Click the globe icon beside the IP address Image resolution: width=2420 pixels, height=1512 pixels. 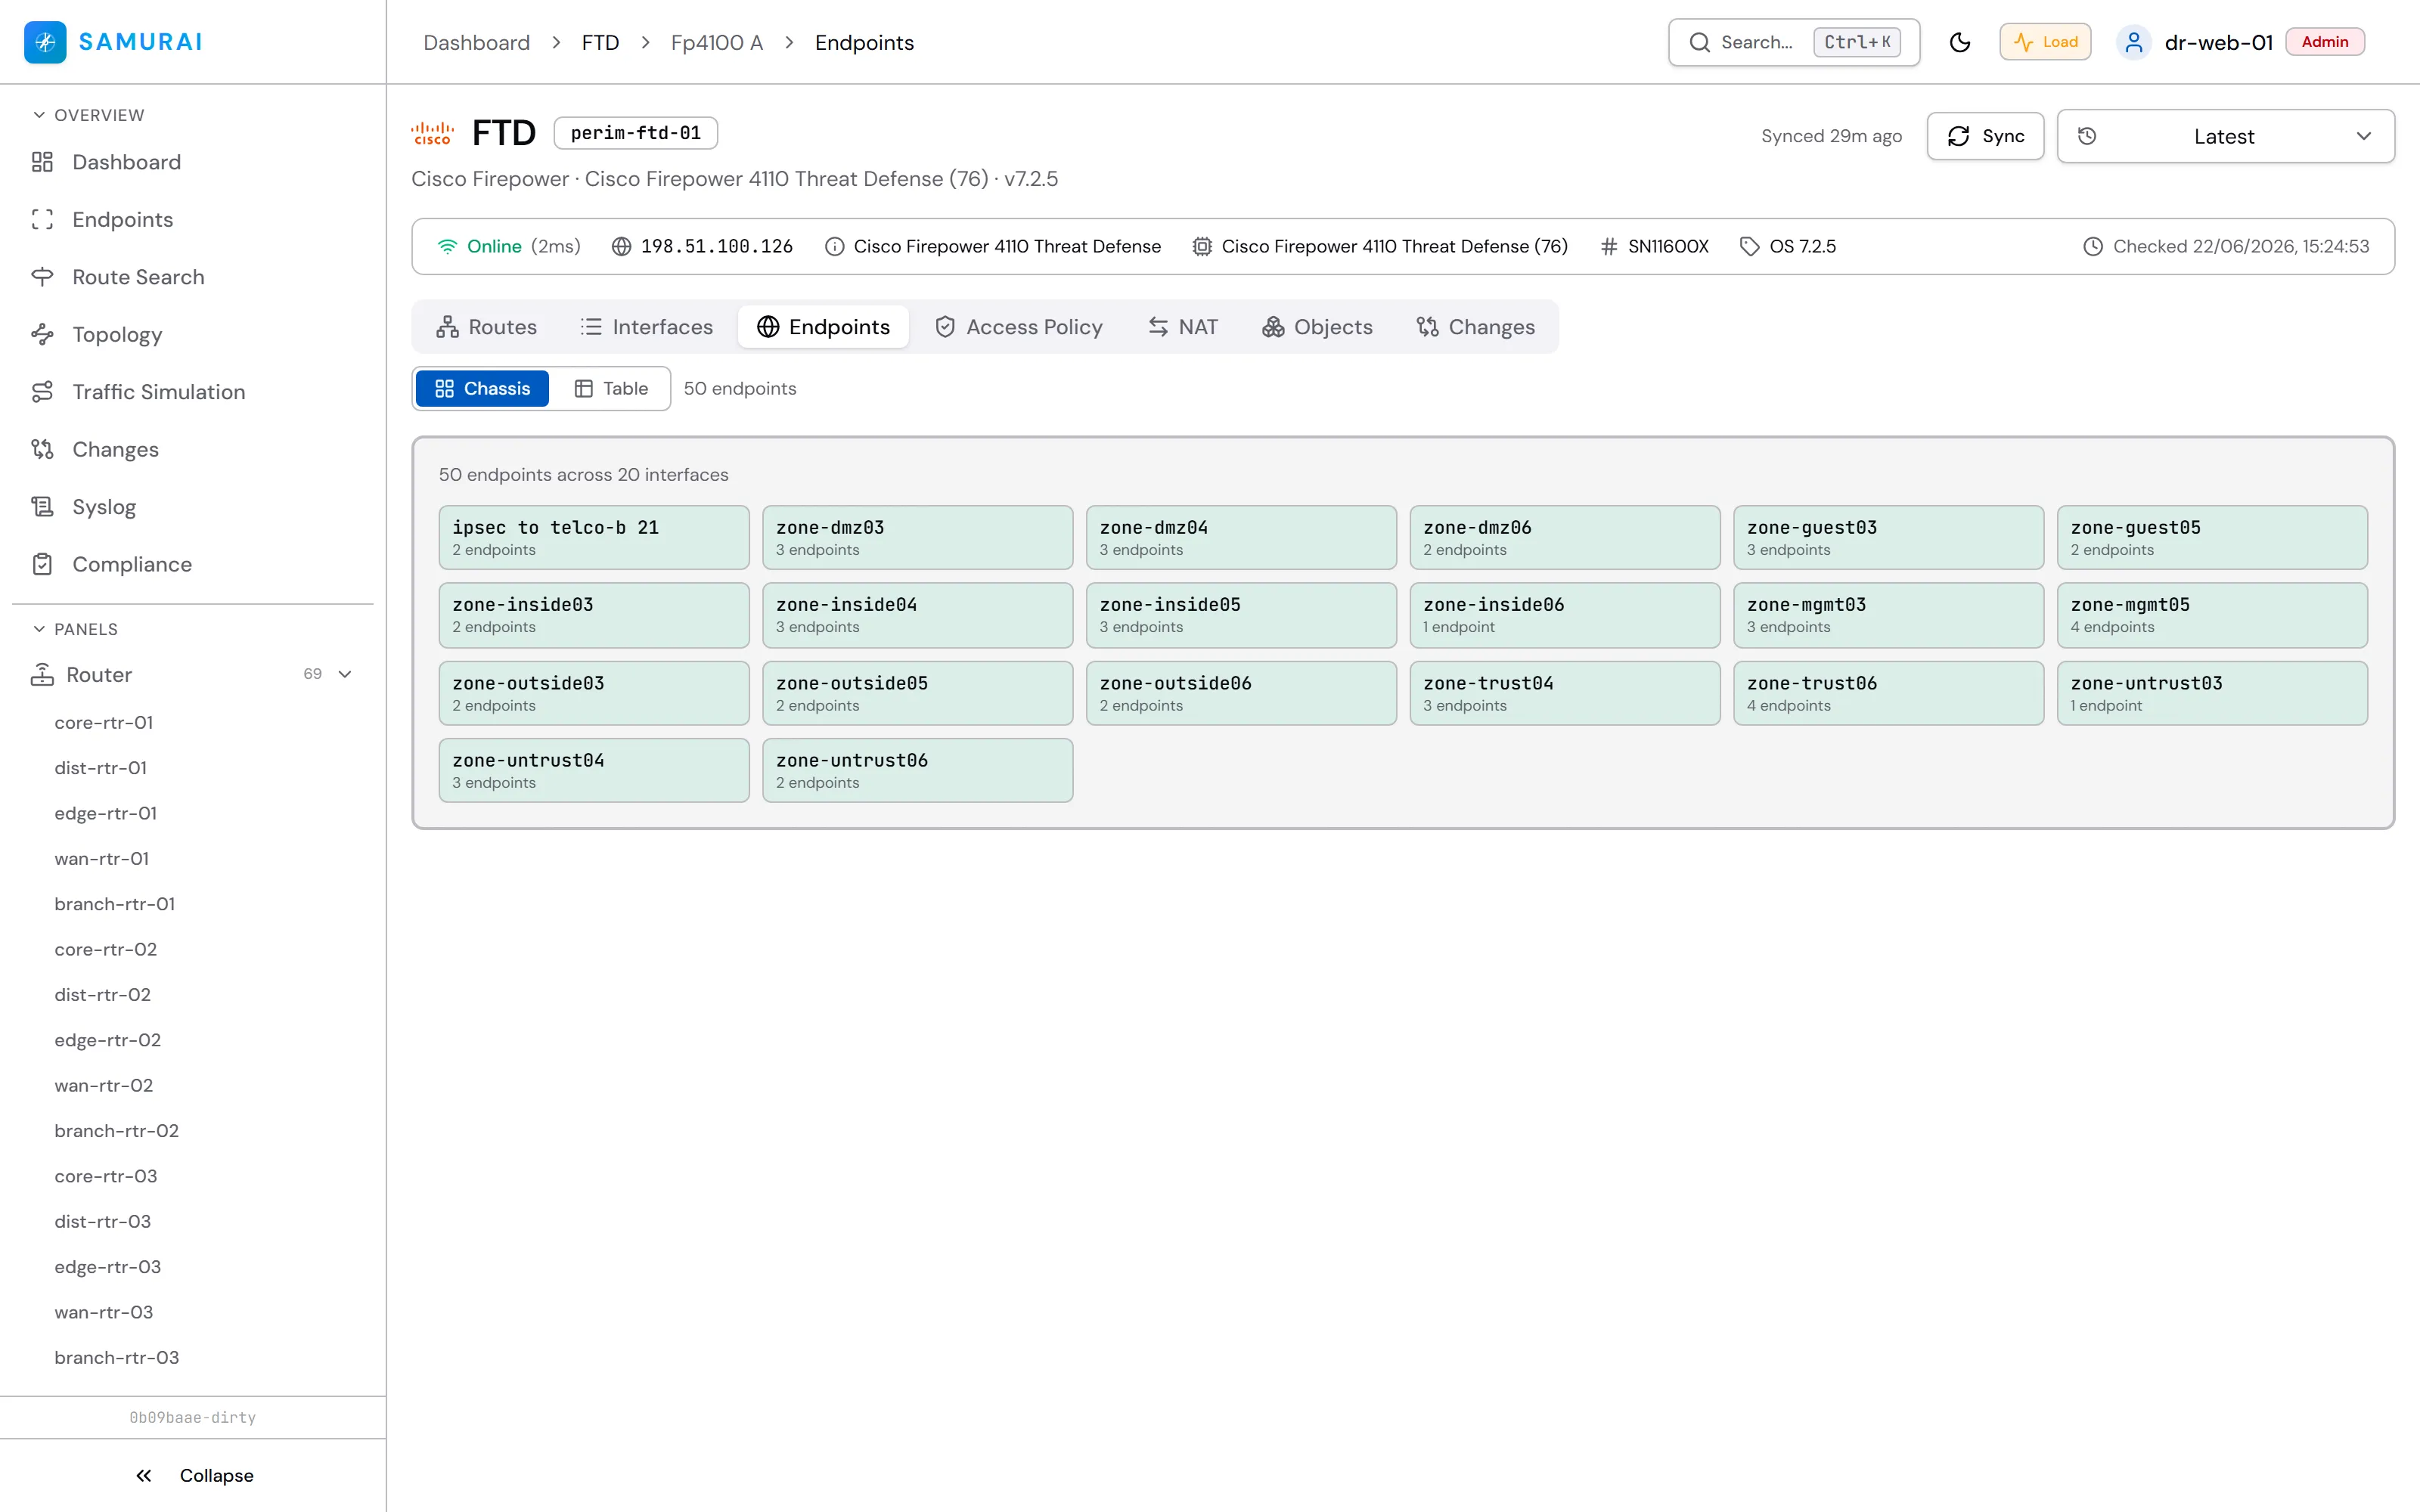click(x=621, y=246)
